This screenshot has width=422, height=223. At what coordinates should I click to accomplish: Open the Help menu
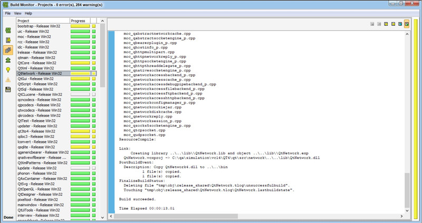(28, 13)
